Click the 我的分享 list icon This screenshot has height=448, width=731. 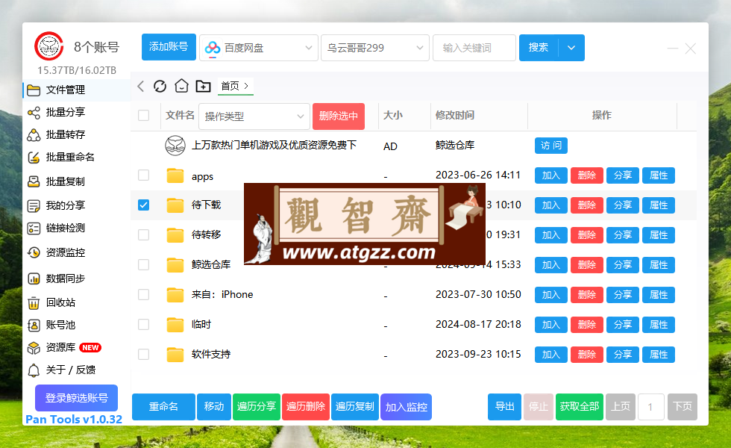tap(34, 206)
